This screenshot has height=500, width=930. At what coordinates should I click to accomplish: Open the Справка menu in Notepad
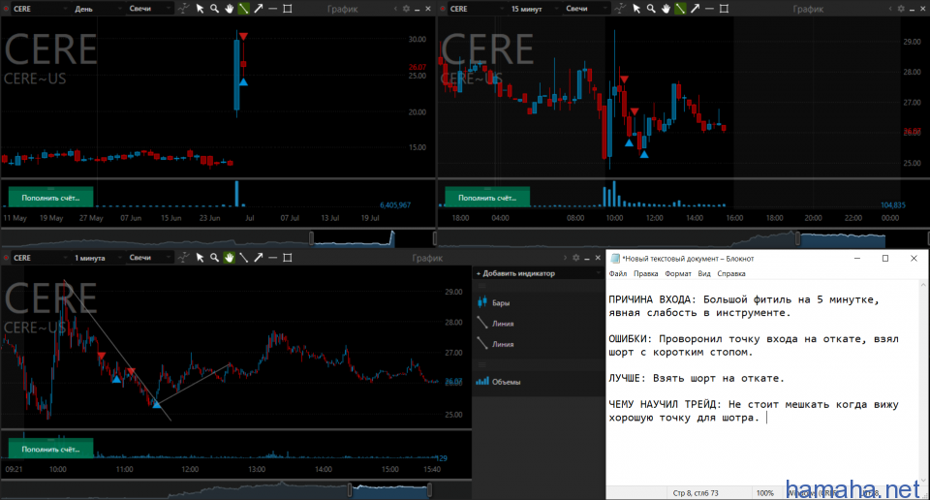pyautogui.click(x=731, y=274)
